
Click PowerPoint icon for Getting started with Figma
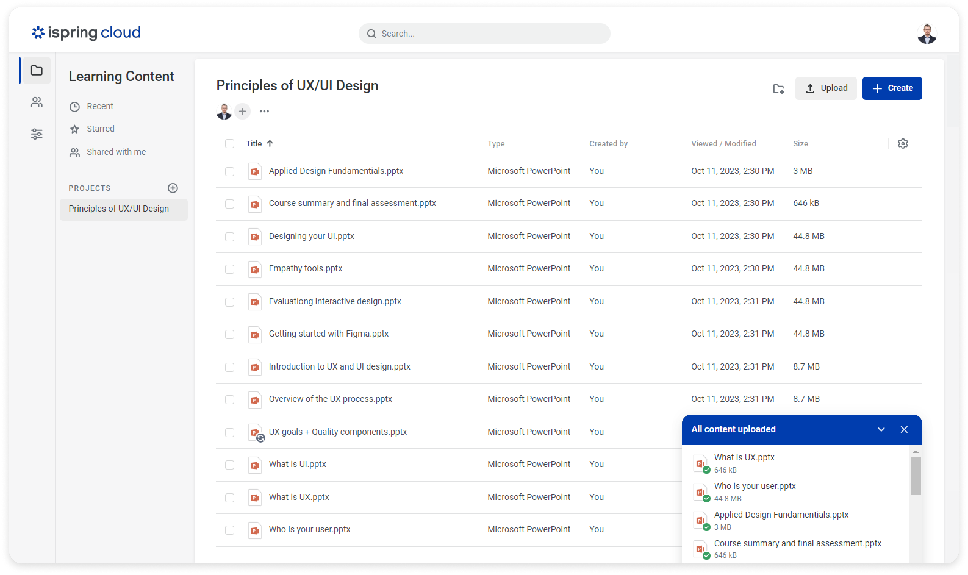point(255,334)
